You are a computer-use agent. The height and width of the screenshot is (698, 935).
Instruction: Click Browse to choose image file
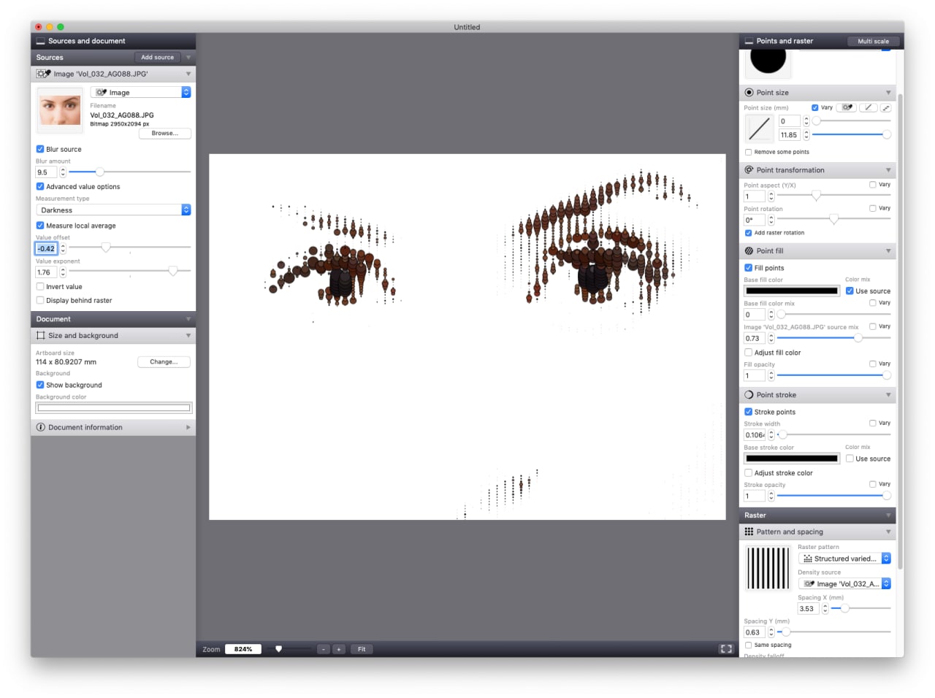click(164, 133)
